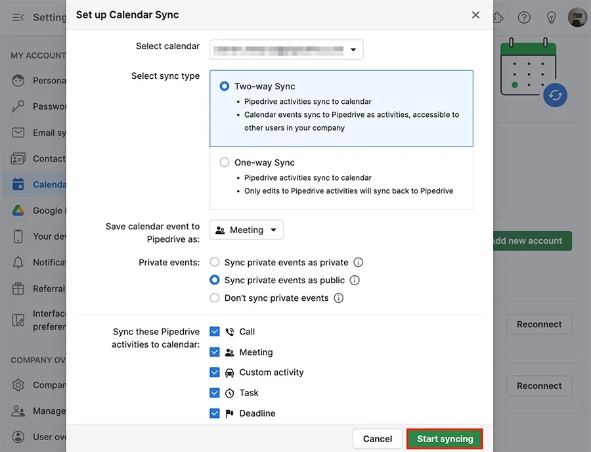This screenshot has width=591, height=452.
Task: Click the User overview icon
Action: tap(18, 437)
